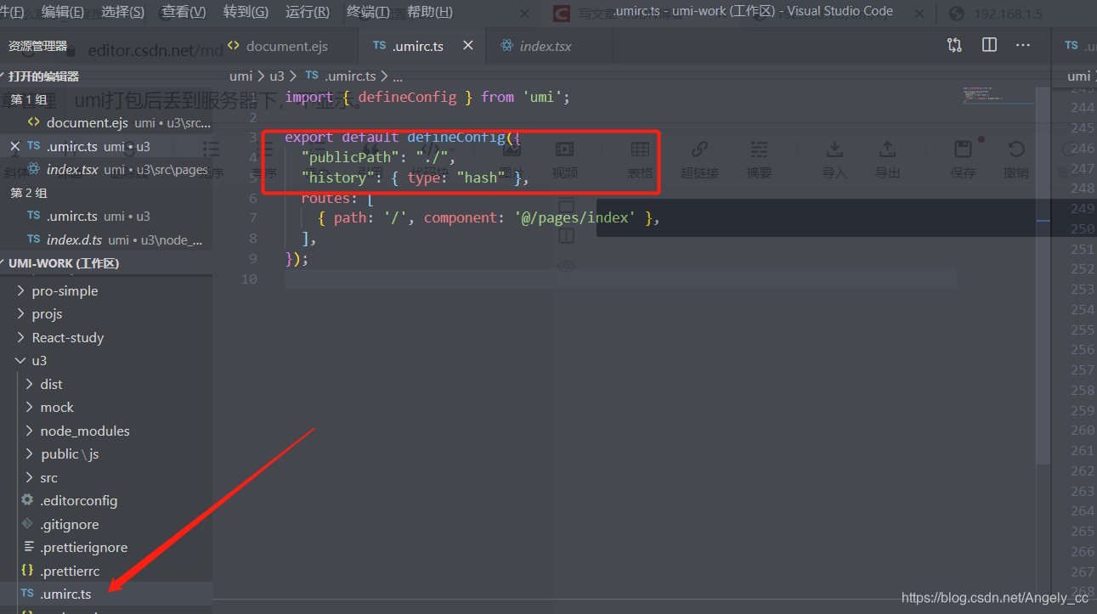Viewport: 1097px width, 614px height.
Task: Select index.d.ts under 第 2 组
Action: coord(106,239)
